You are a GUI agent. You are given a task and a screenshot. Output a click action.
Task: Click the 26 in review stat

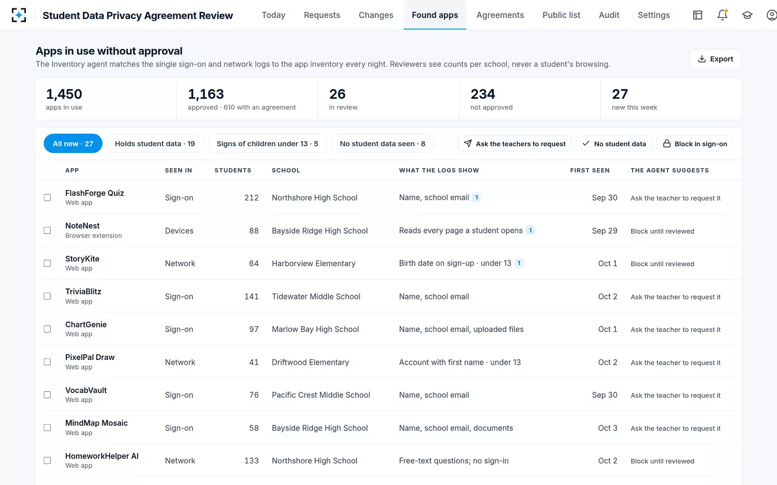click(388, 99)
